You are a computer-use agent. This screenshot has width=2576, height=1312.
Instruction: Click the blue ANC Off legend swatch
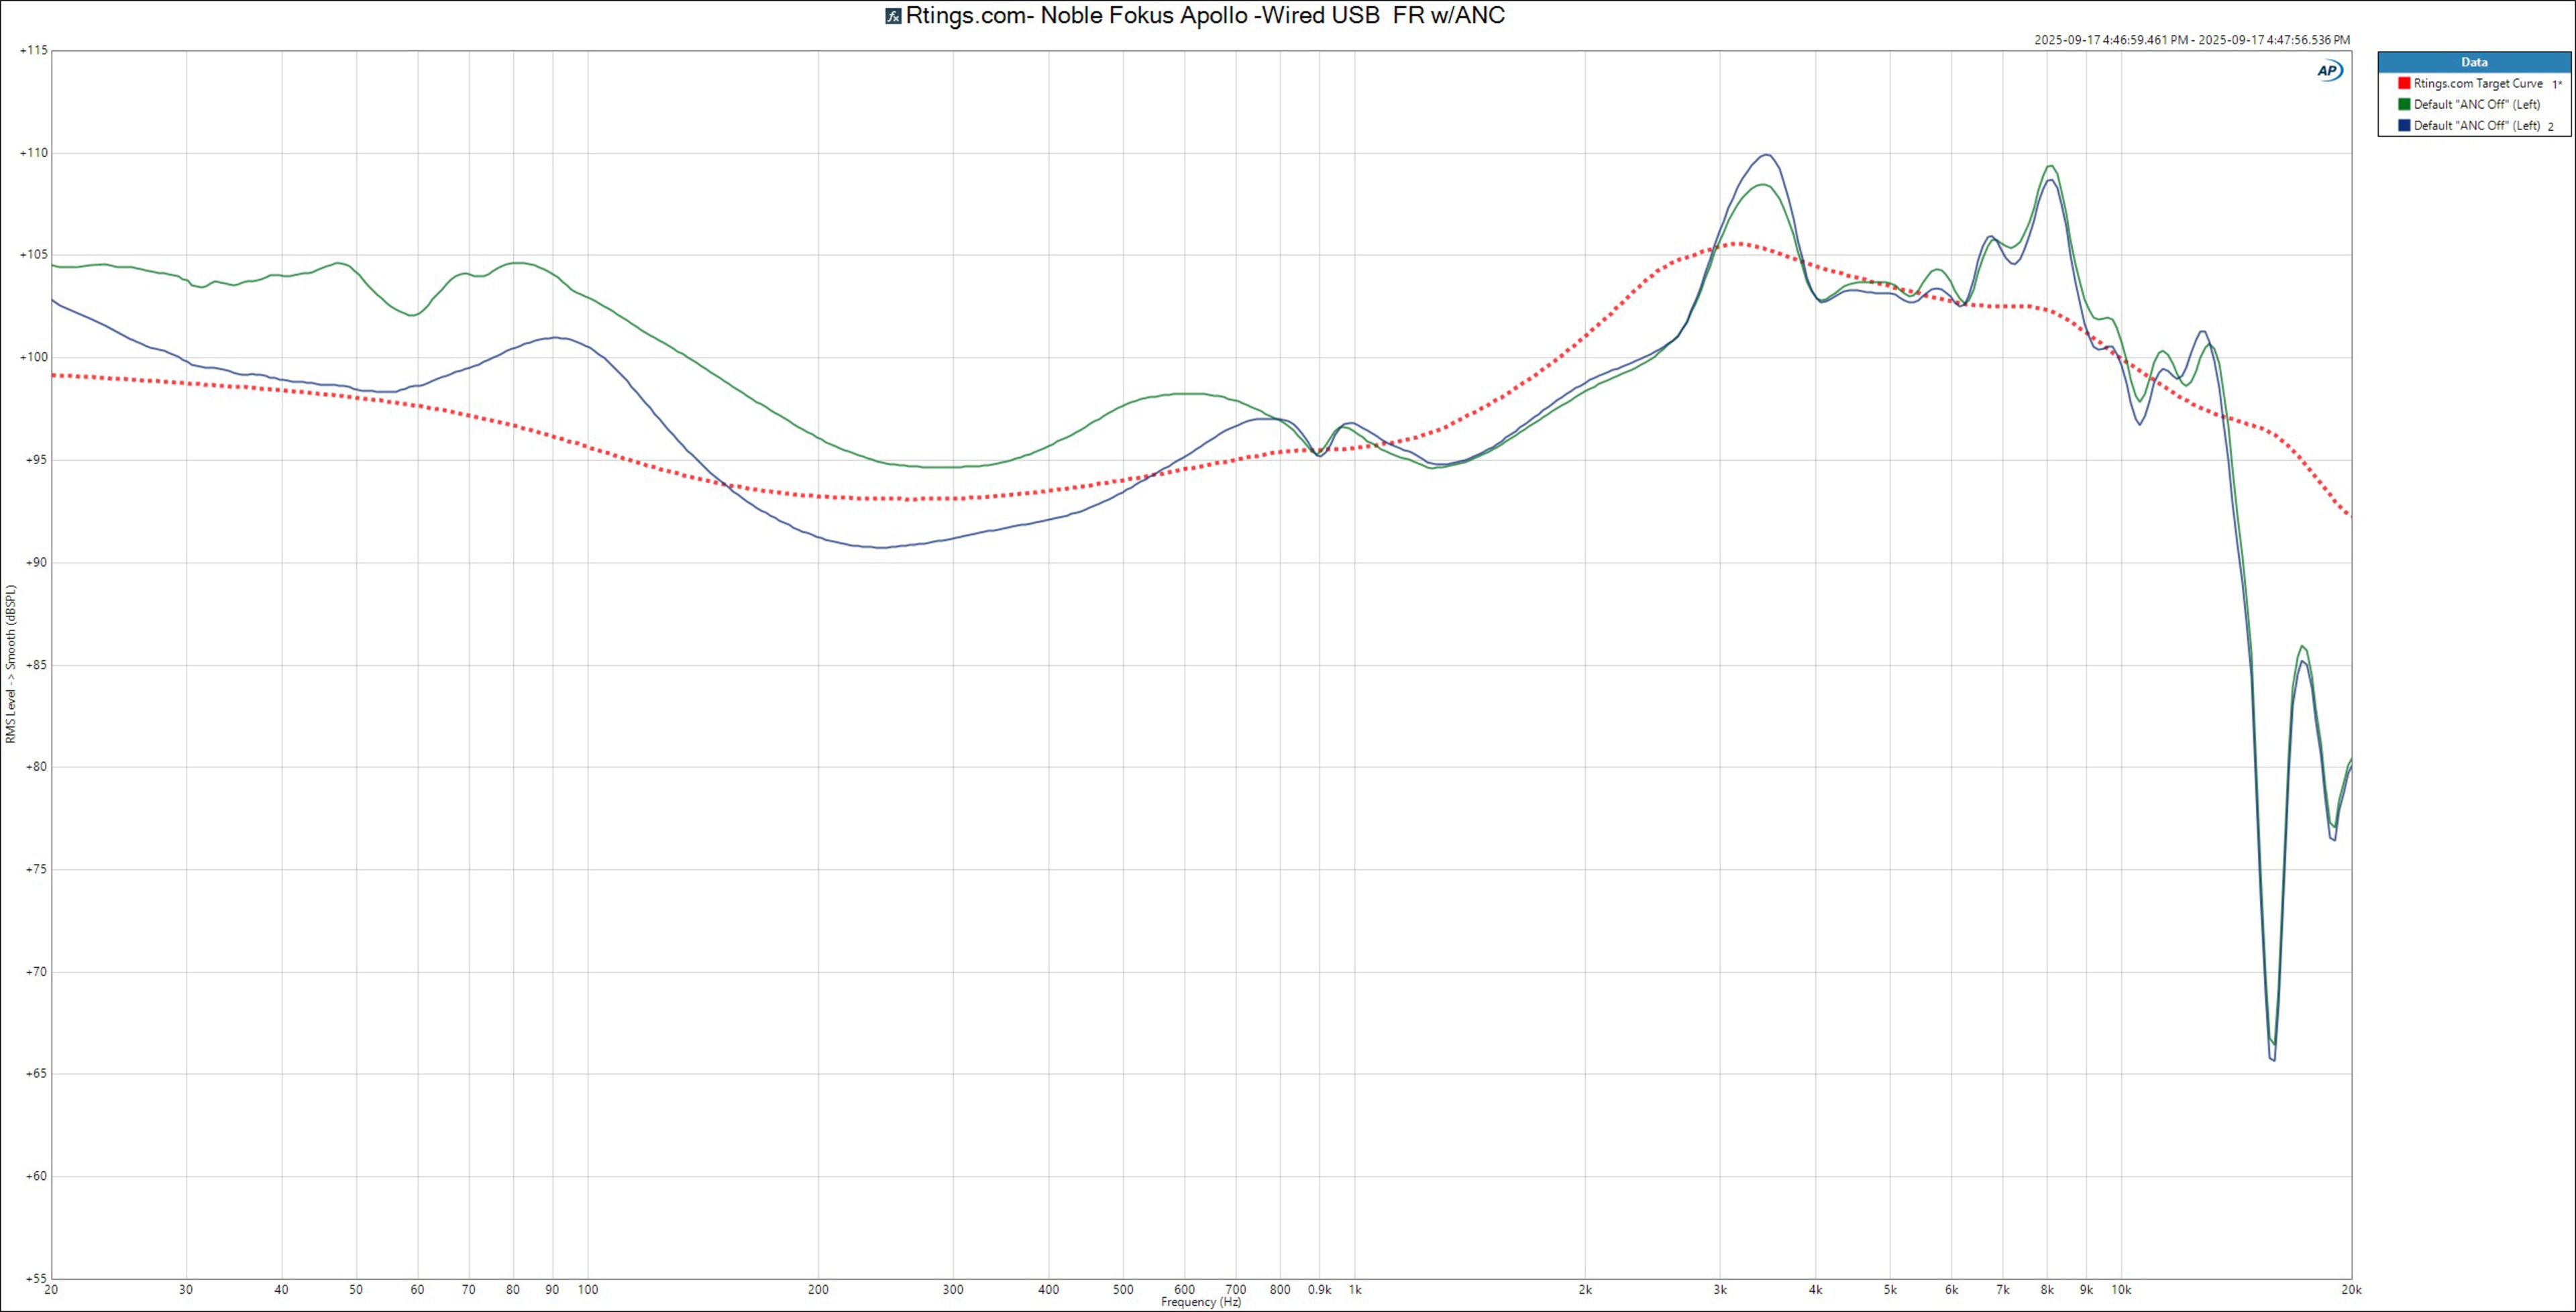click(x=2404, y=126)
